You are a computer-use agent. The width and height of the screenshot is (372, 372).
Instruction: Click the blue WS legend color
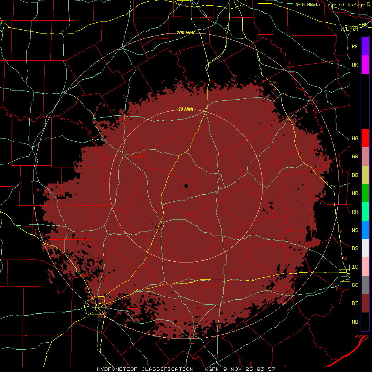(x=365, y=230)
